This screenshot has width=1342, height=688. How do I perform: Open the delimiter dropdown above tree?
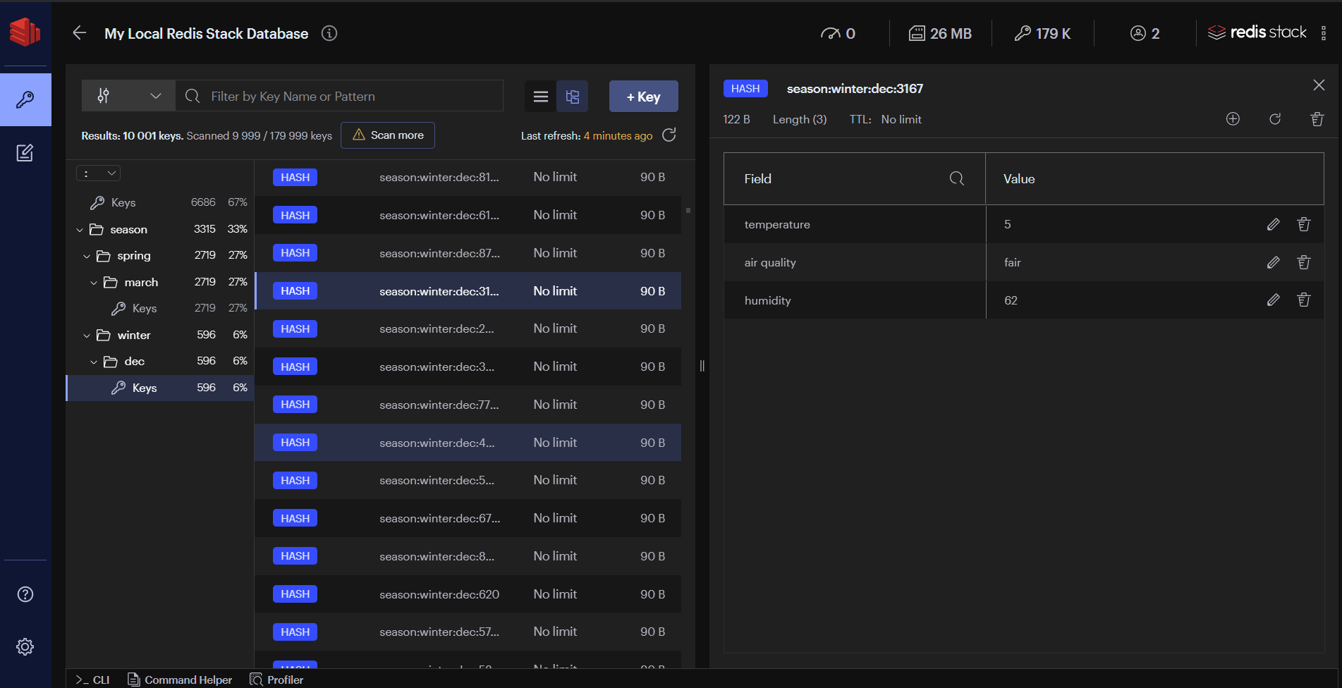99,173
